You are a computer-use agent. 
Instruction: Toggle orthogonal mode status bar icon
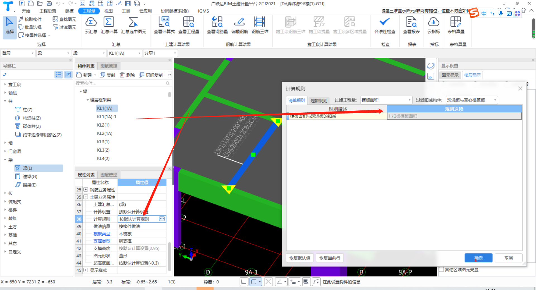[x=243, y=282]
